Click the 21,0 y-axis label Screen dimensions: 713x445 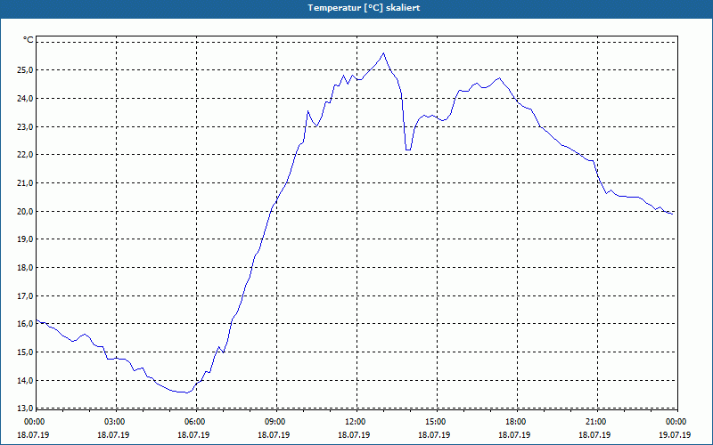coord(26,183)
